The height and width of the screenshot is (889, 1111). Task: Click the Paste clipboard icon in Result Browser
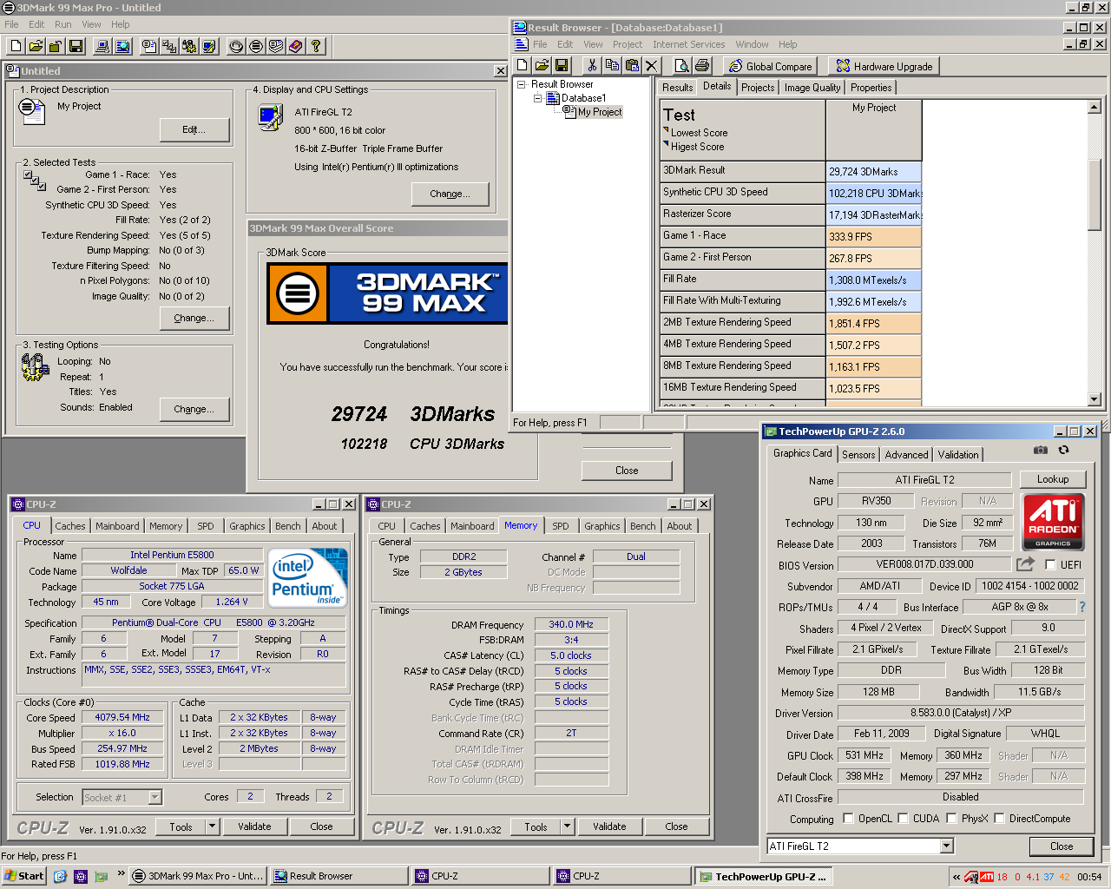(632, 65)
